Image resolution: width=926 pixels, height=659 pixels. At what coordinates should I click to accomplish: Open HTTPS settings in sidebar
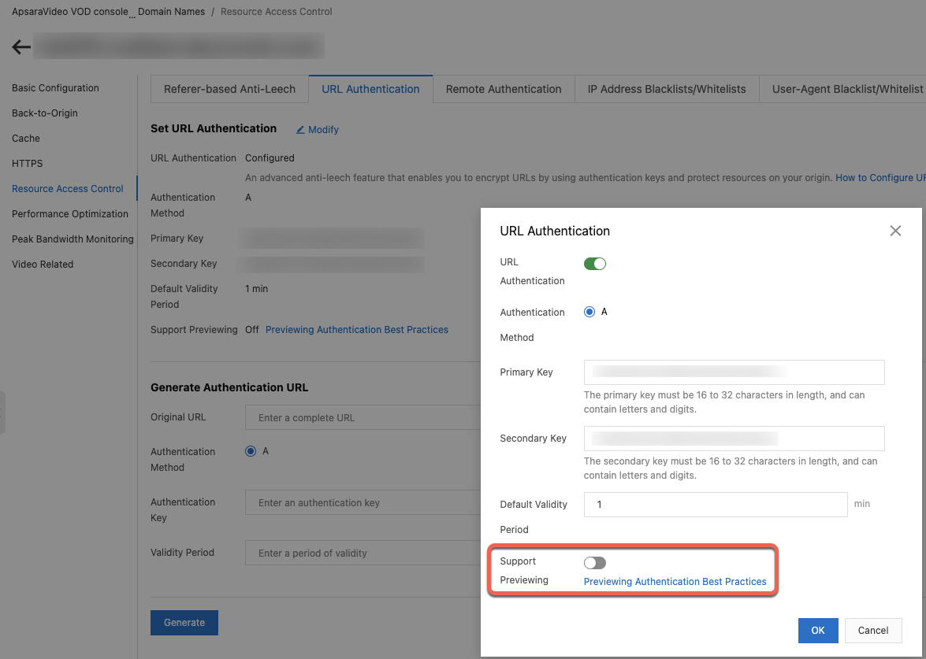[x=27, y=164]
